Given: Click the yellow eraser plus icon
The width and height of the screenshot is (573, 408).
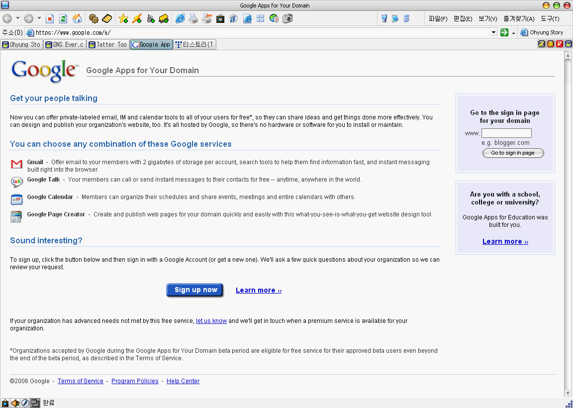Looking at the screenshot, I should [x=164, y=18].
